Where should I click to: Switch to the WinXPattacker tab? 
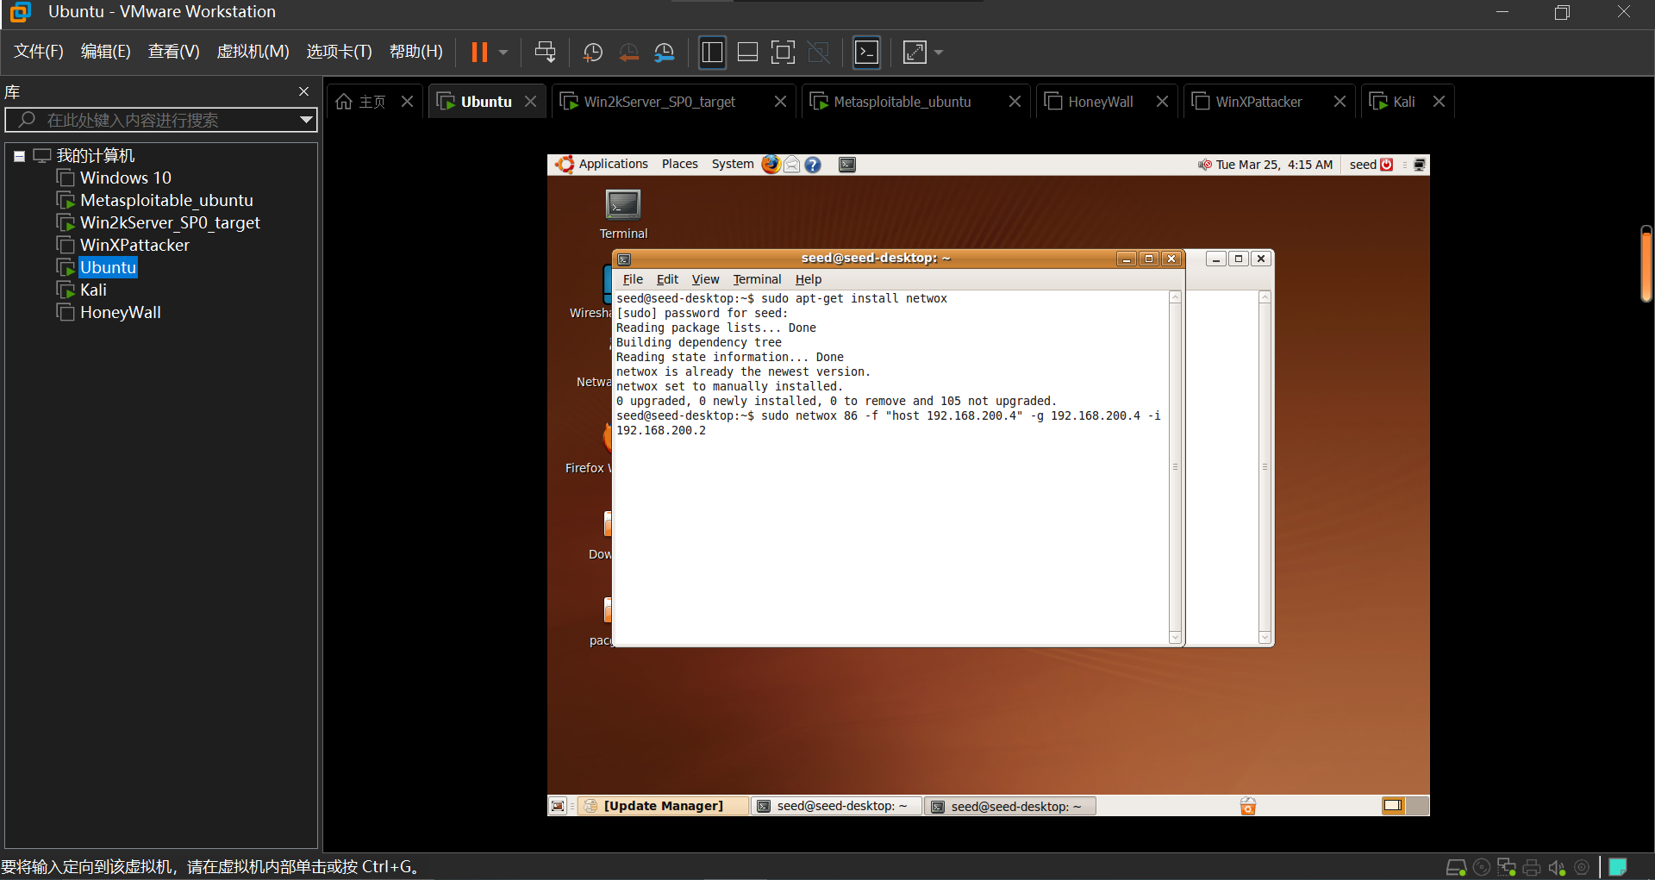tap(1258, 102)
